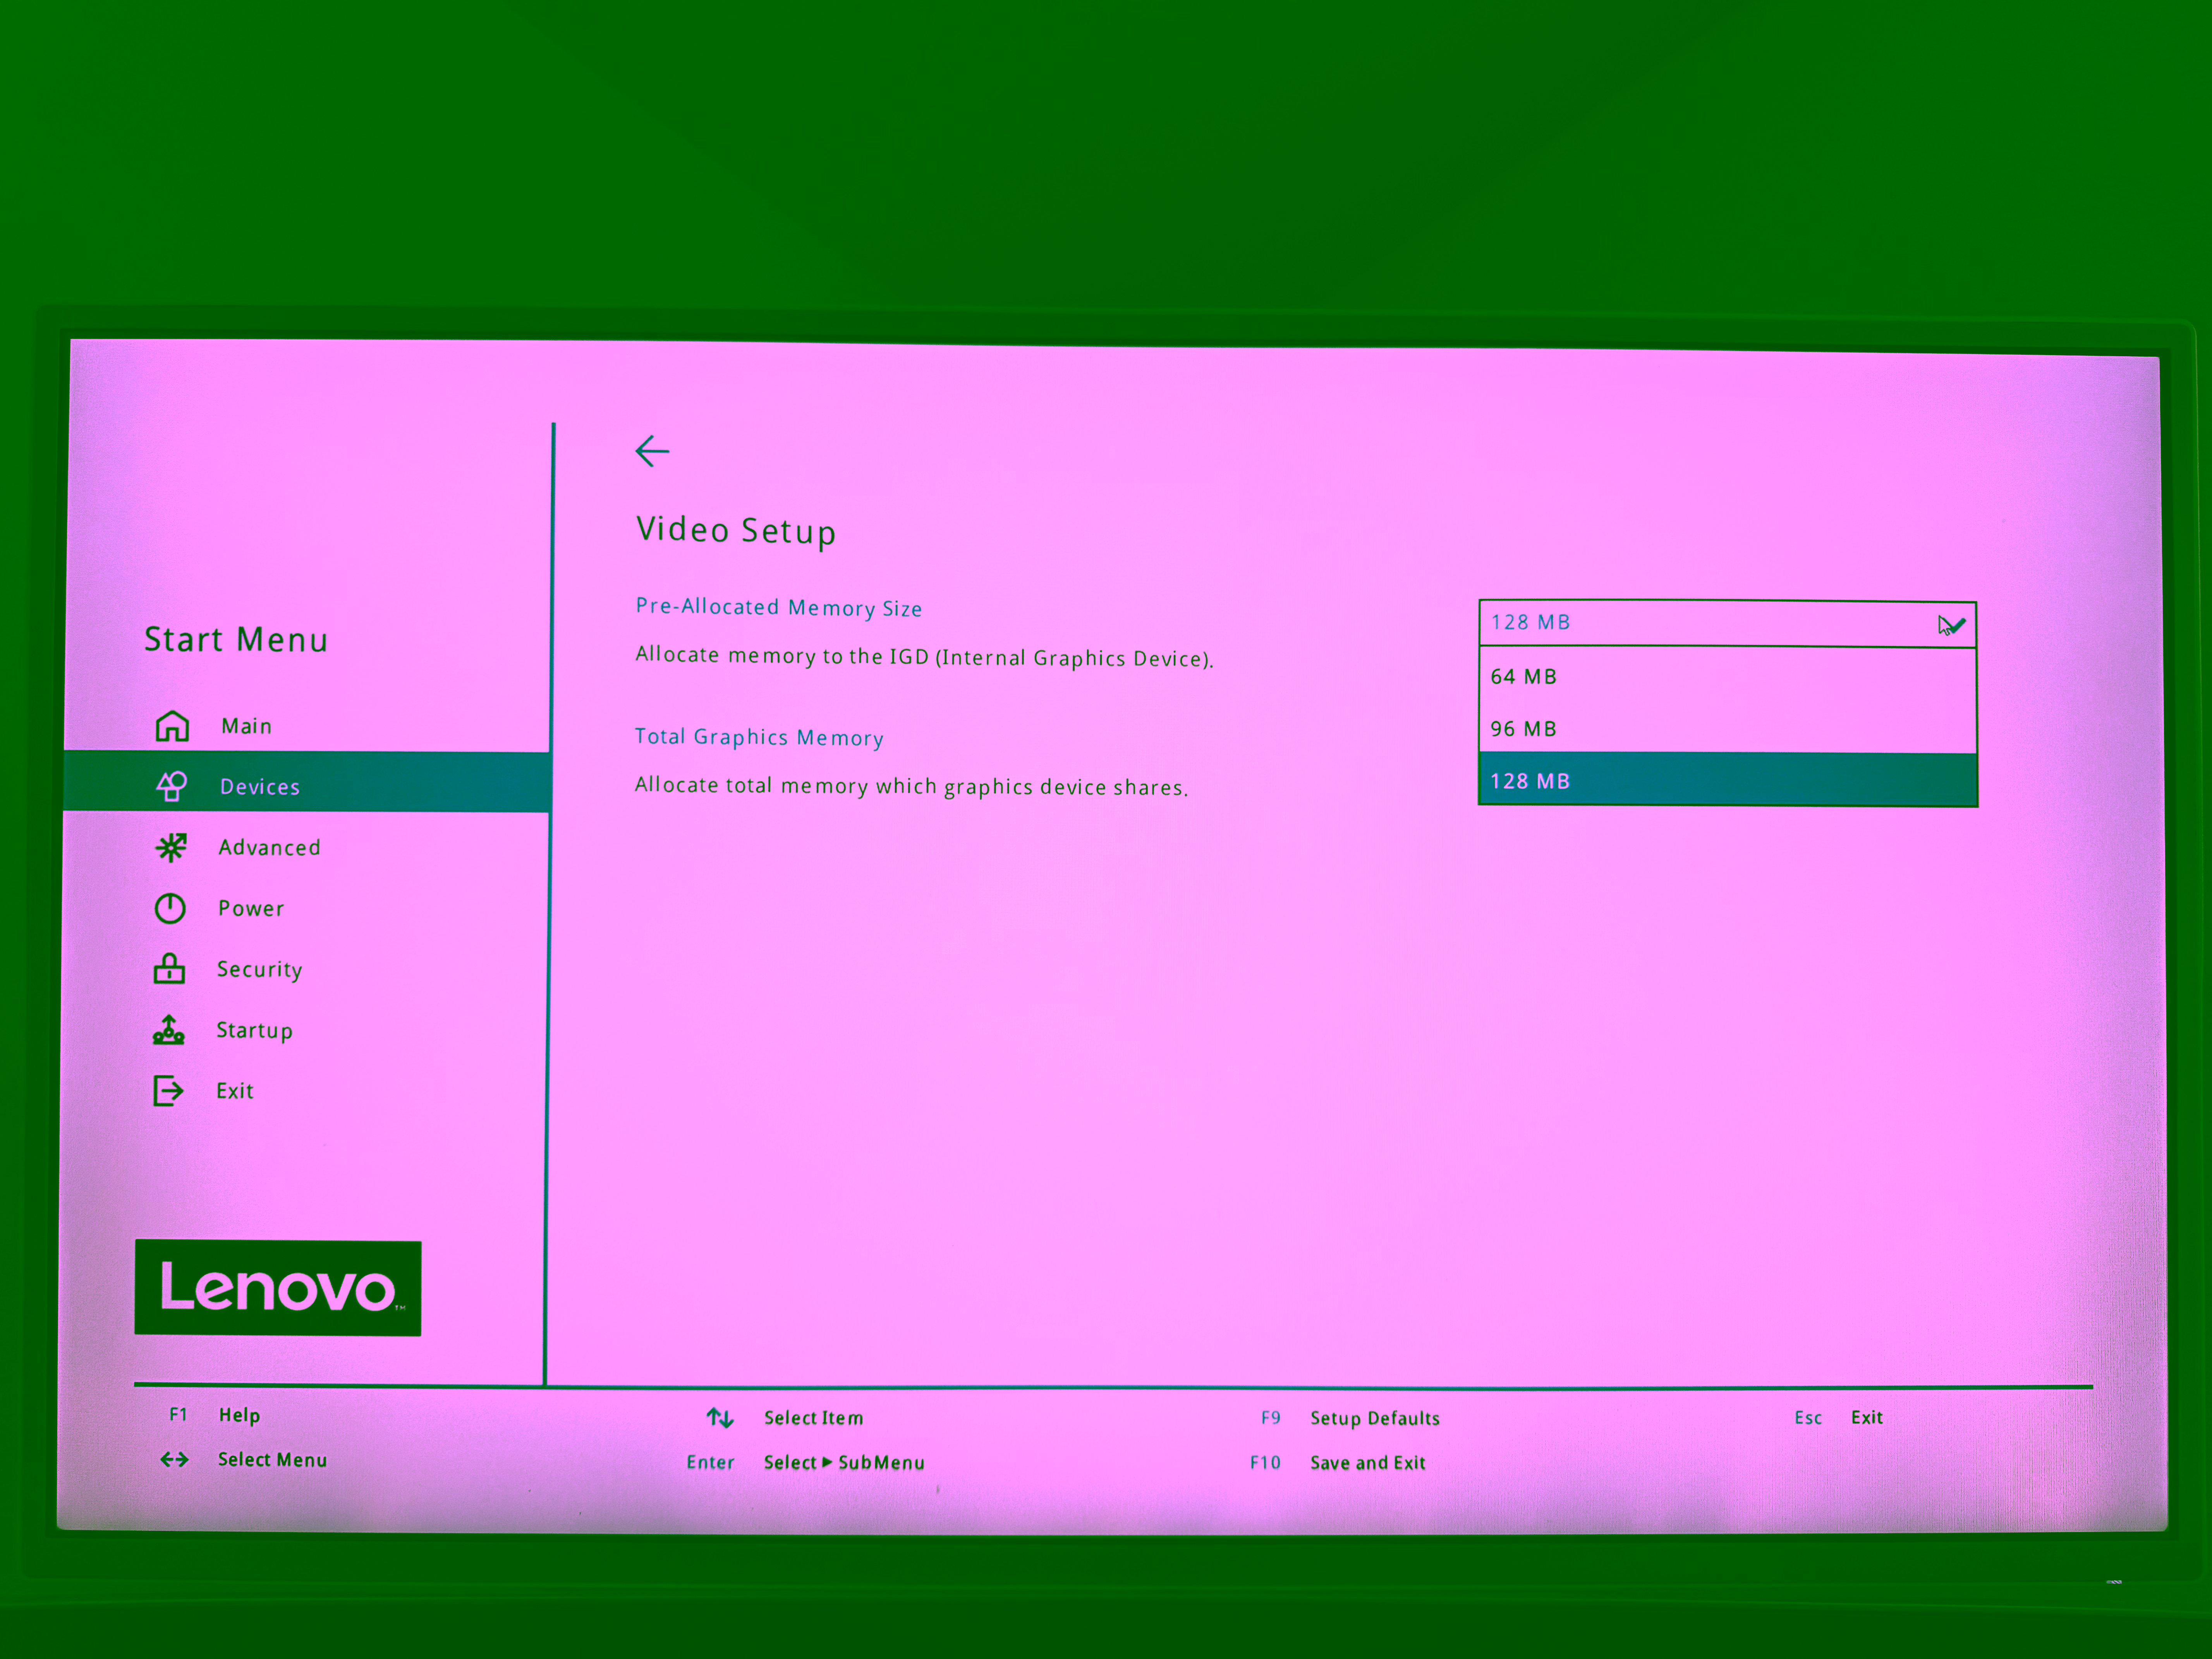Click the Startup boot icon
2212x1659 pixels.
point(168,1030)
